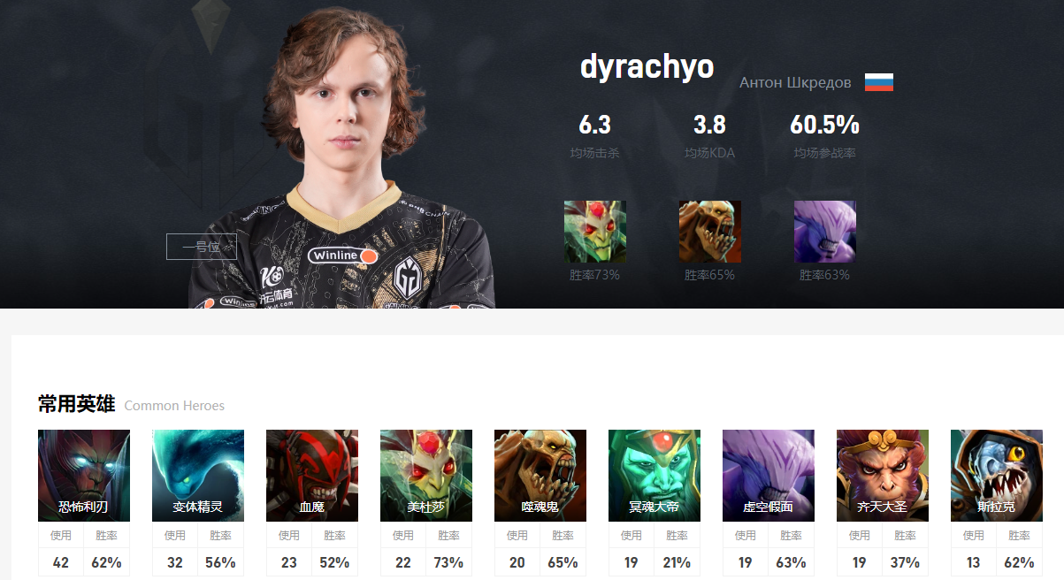Click the 斯拉克 hero portrait
Viewport: 1064px width, 580px height.
[x=997, y=476]
